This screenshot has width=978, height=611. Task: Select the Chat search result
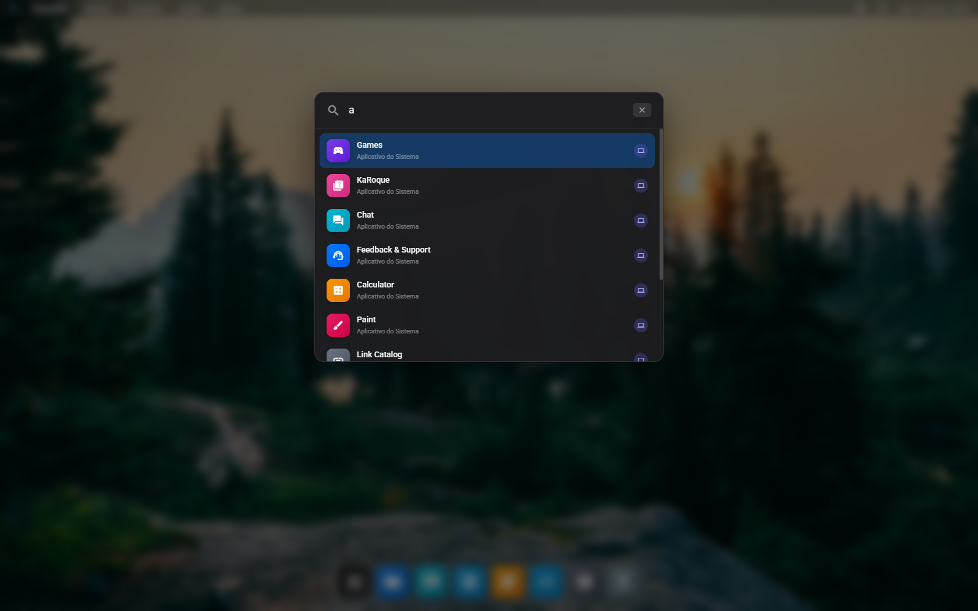pos(487,221)
